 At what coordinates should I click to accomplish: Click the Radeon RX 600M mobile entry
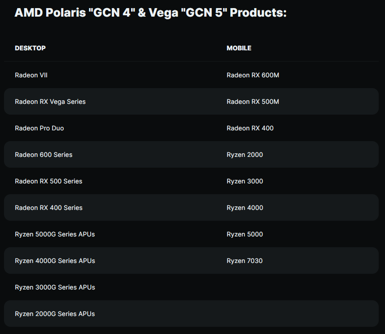point(253,75)
